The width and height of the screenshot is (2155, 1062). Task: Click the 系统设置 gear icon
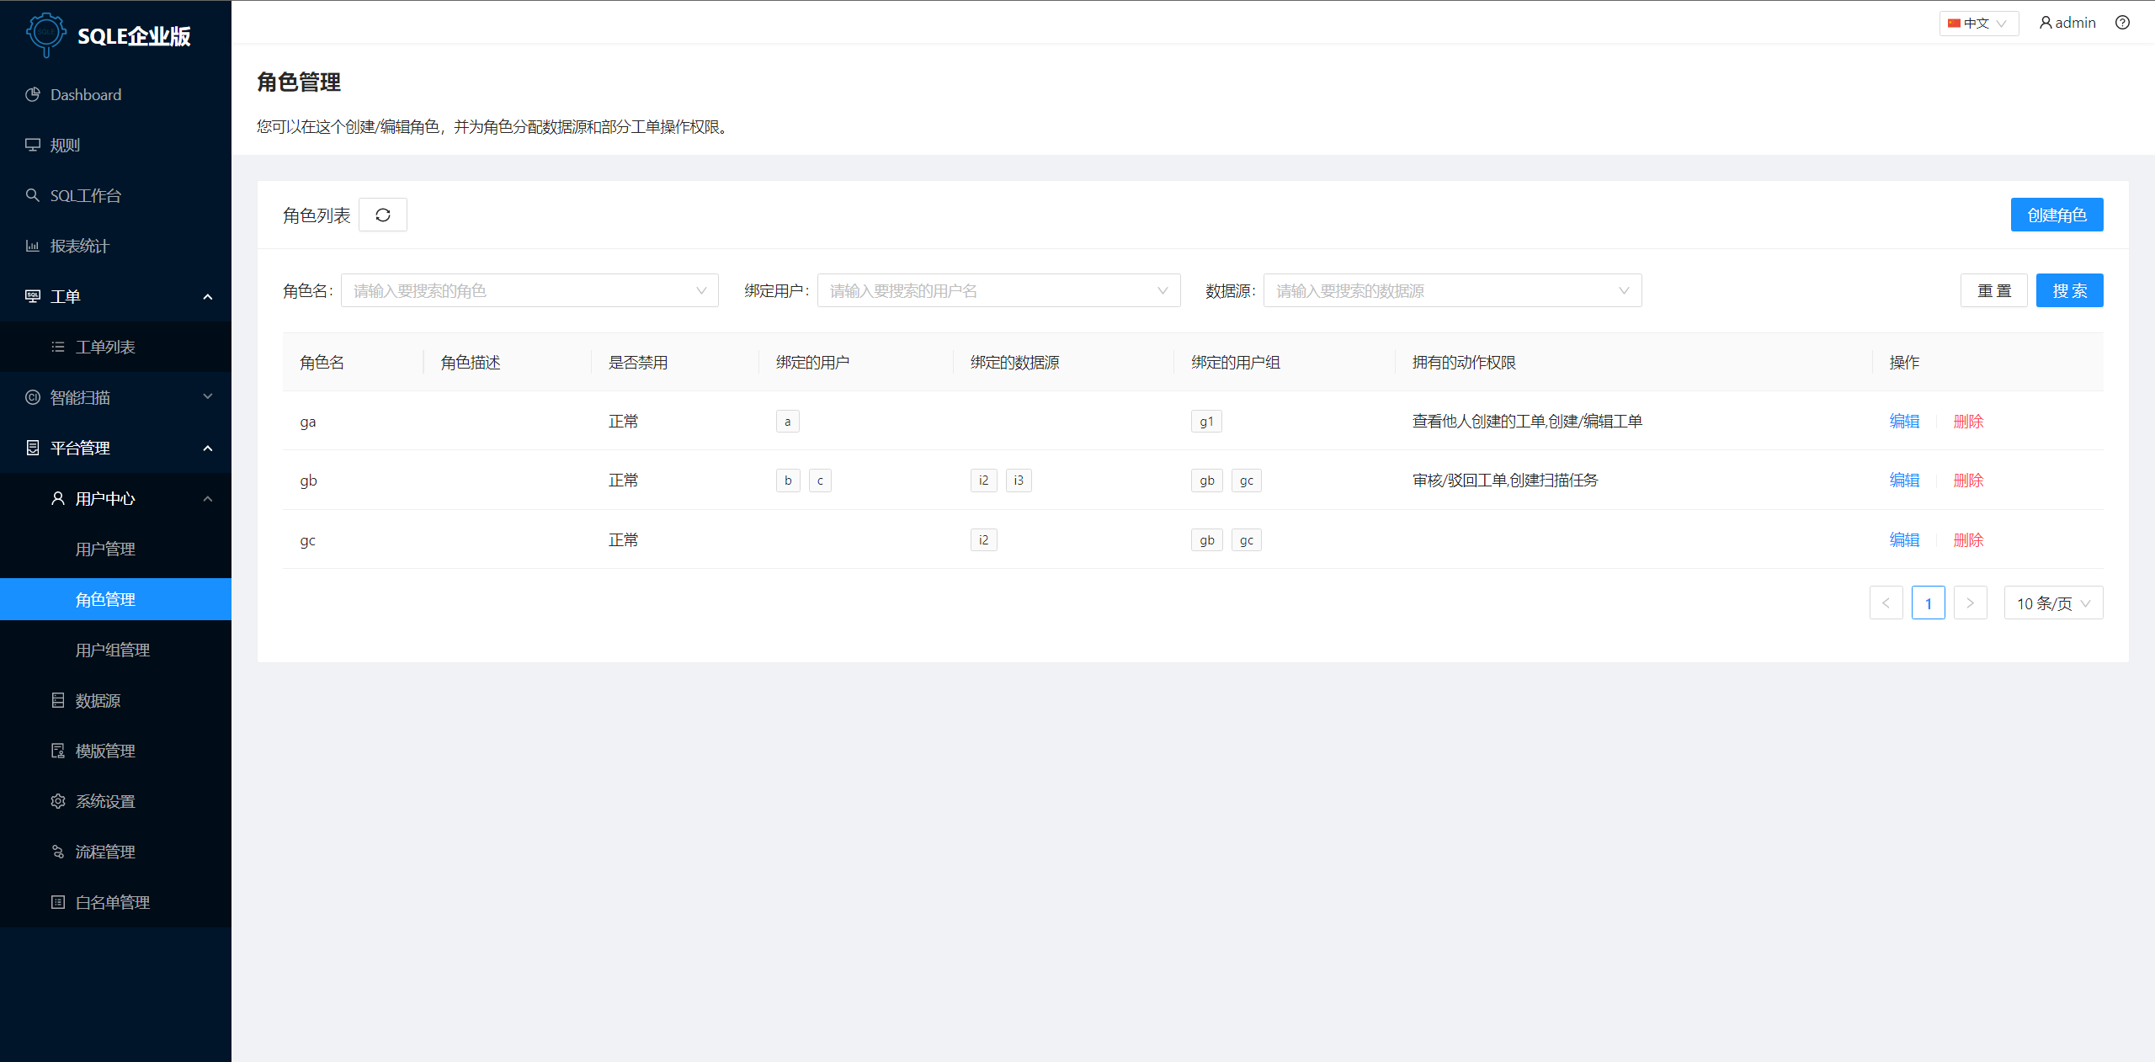point(58,801)
